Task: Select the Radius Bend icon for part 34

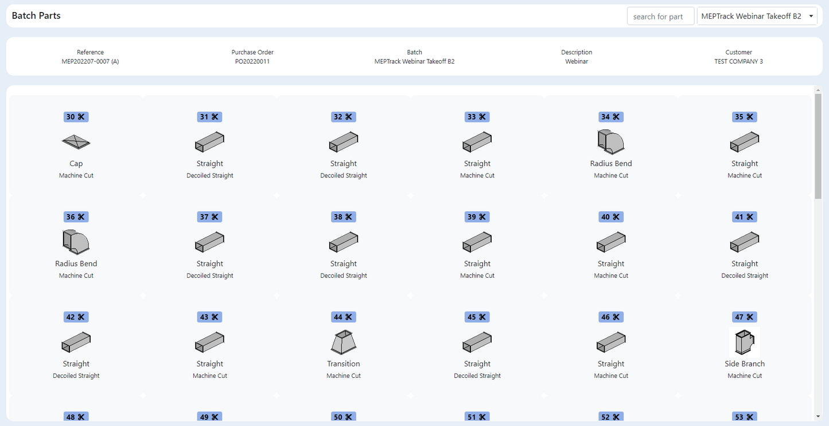Action: [610, 141]
